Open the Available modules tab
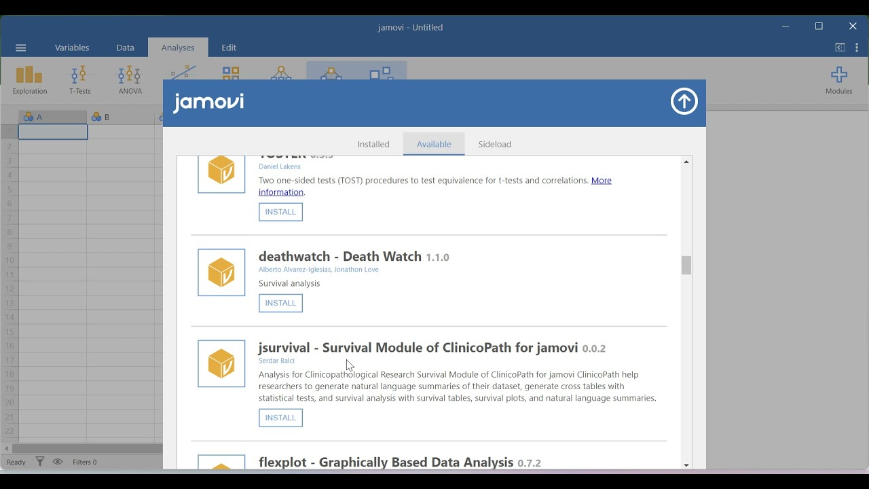 pos(434,144)
